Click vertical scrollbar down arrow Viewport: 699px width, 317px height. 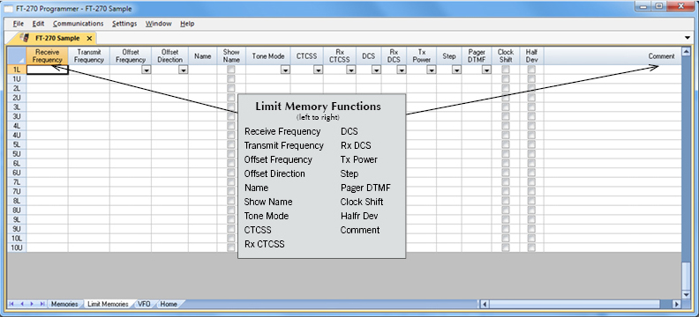click(x=686, y=295)
